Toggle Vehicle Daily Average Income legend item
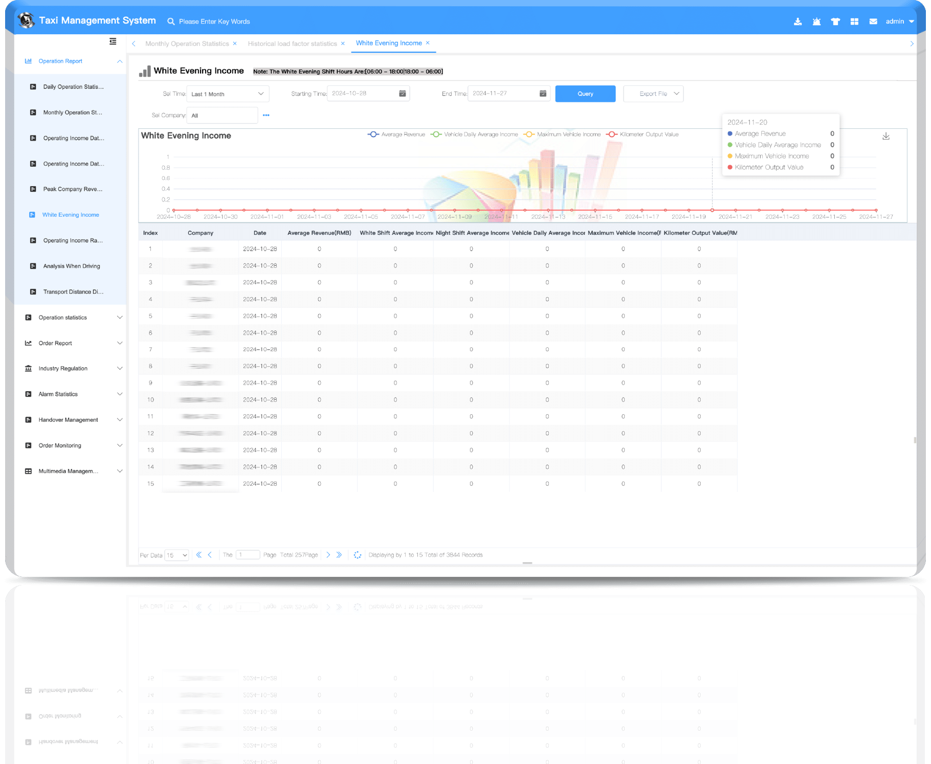This screenshot has width=931, height=764. (474, 134)
